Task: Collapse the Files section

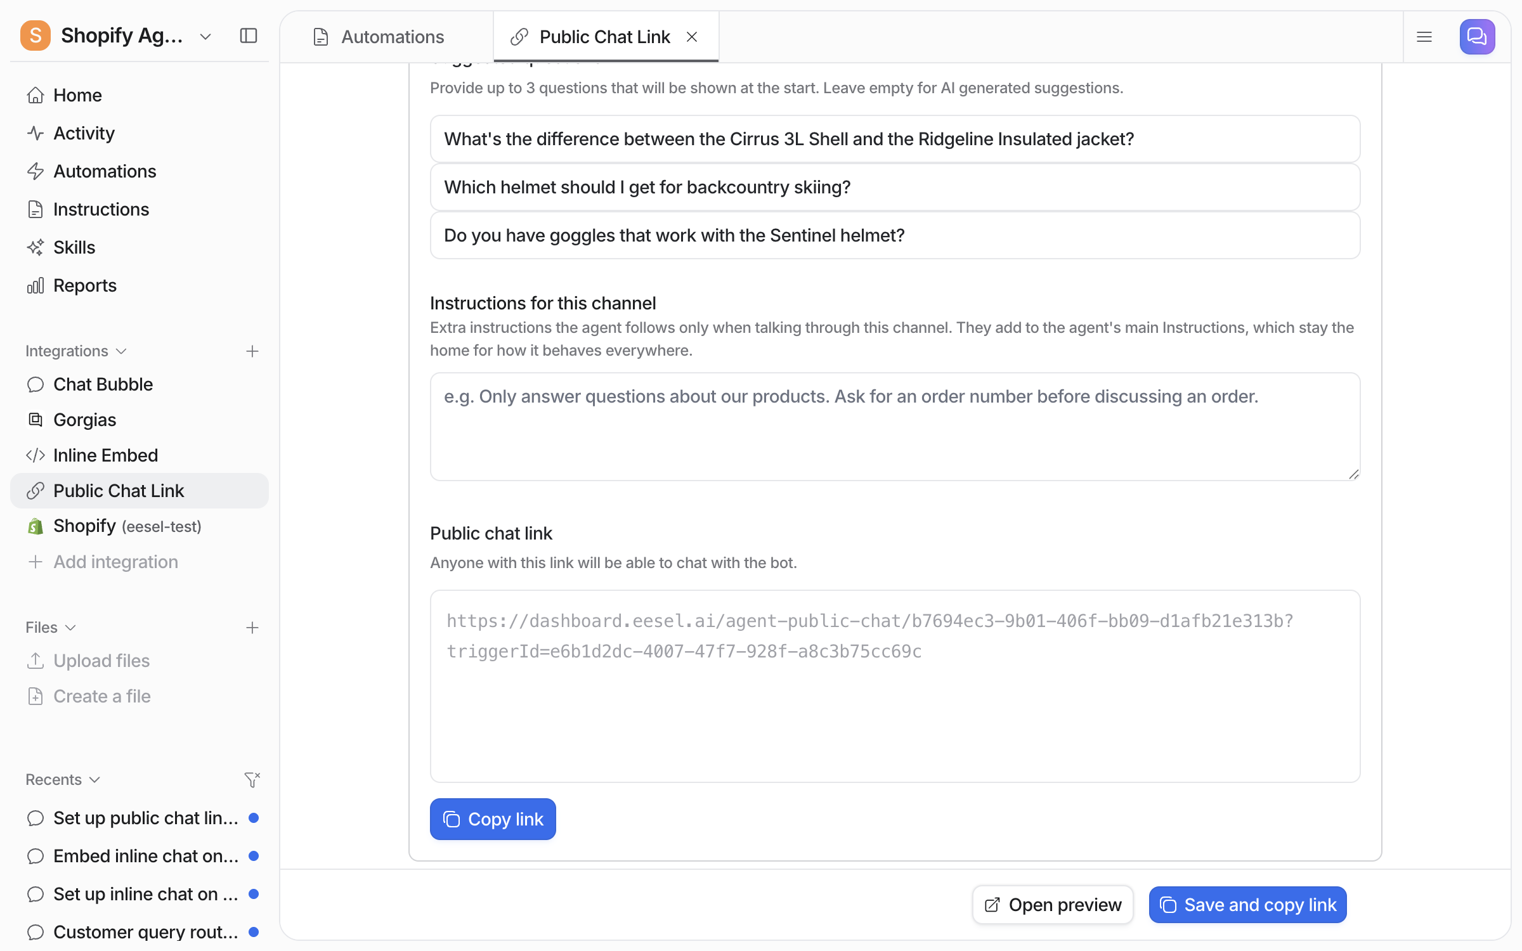Action: pos(51,628)
